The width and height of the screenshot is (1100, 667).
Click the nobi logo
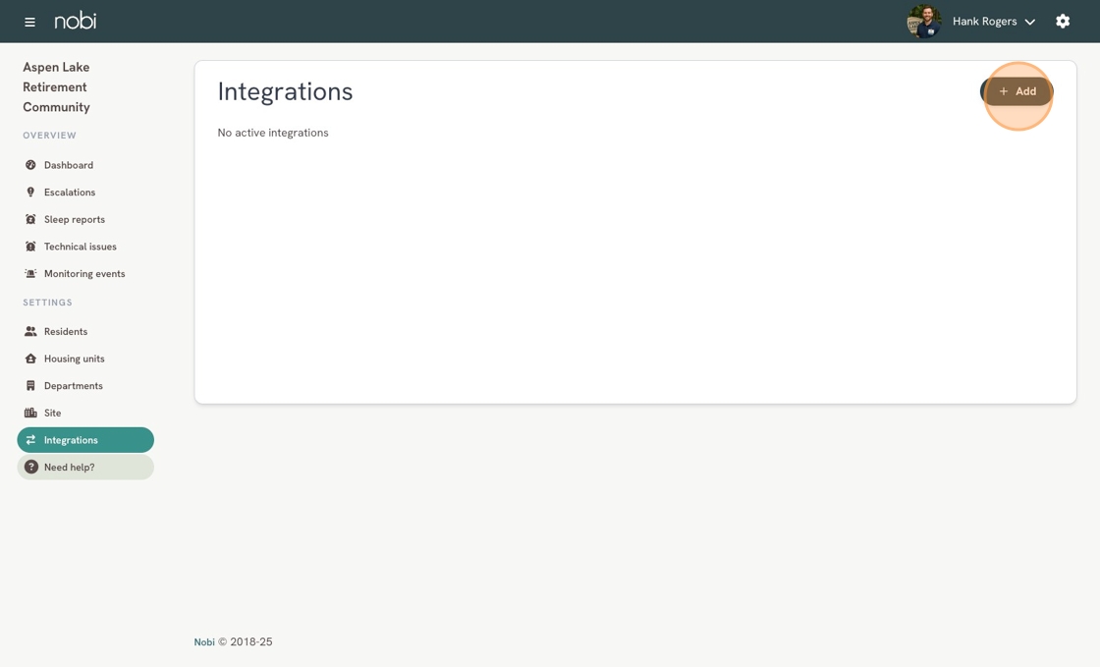[x=76, y=21]
